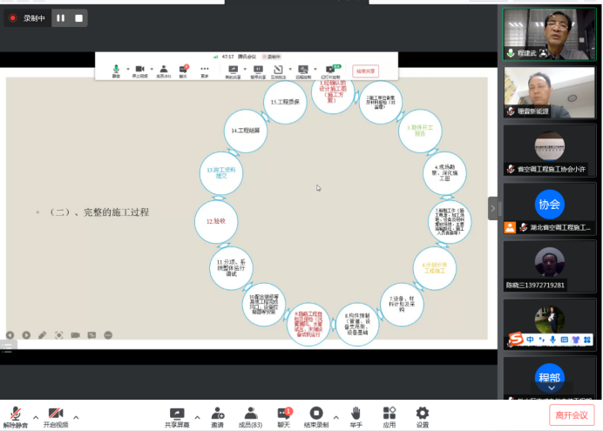Toggle Sogou Chinese 中 input mode
The height and width of the screenshot is (431, 603).
531,340
